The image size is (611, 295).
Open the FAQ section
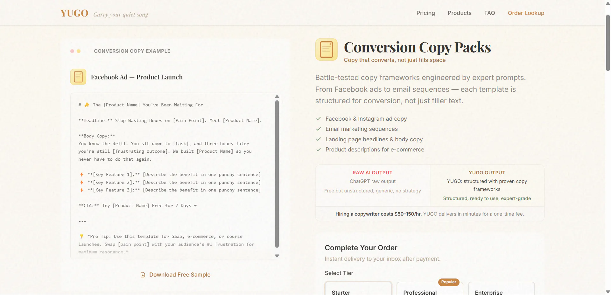click(489, 13)
